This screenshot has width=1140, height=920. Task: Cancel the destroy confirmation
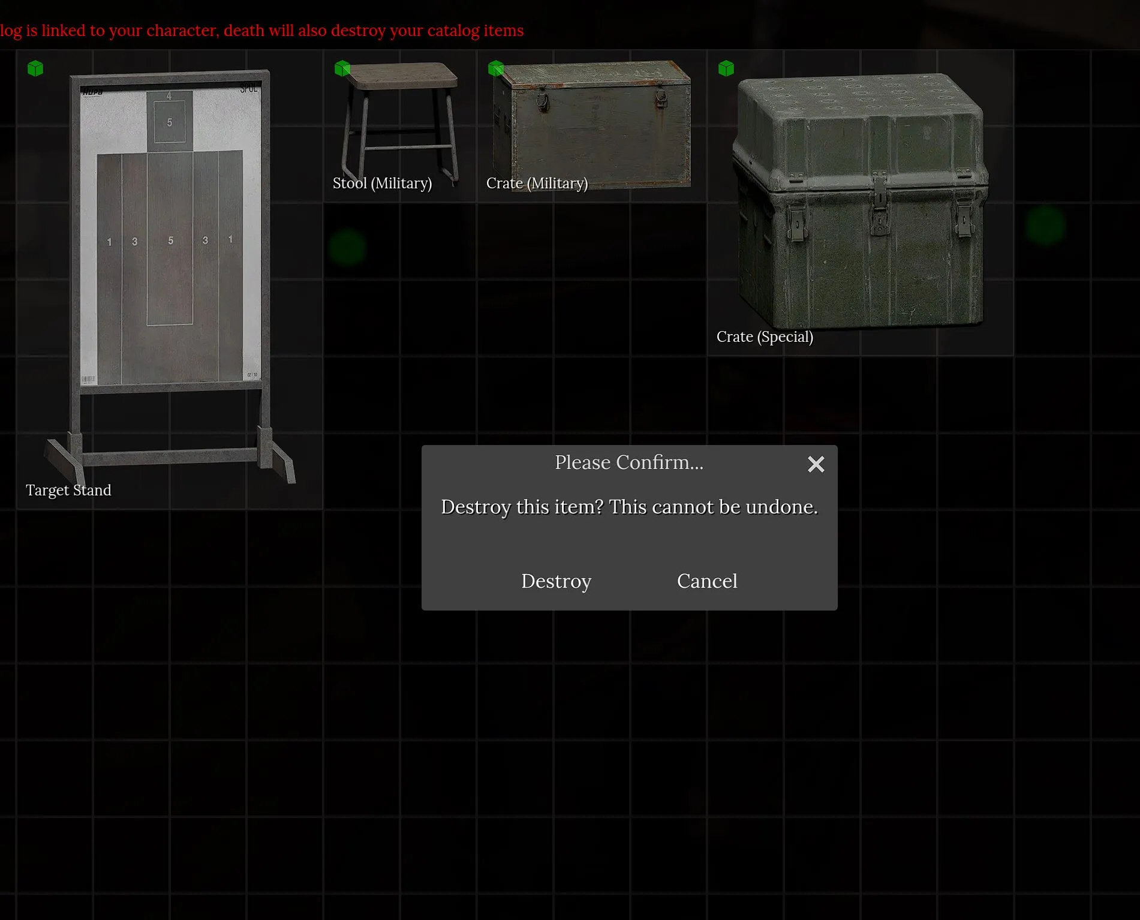[x=706, y=581]
